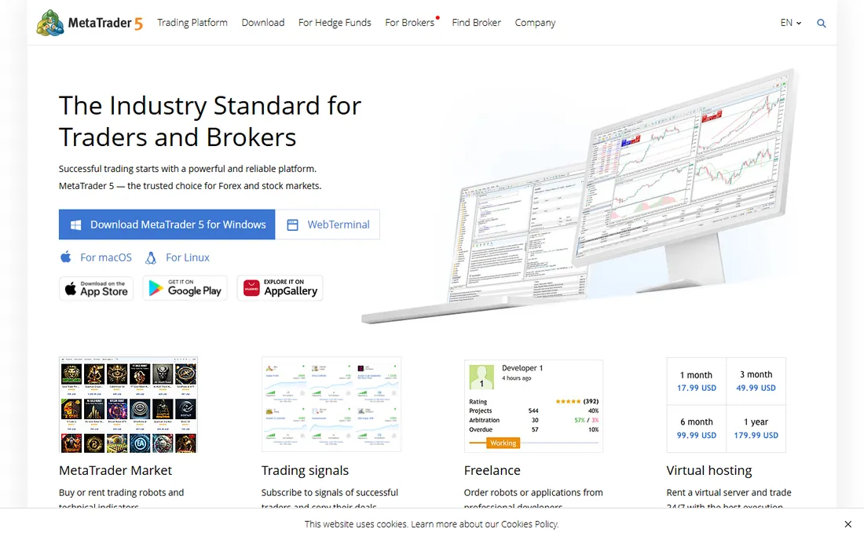Select the 3 month 49.99 USD plan
The width and height of the screenshot is (864, 540).
756,381
